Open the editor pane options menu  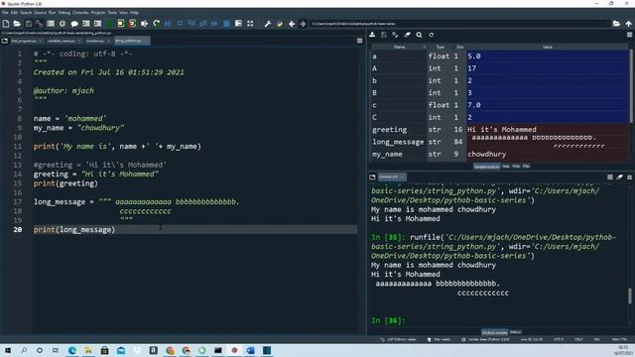[359, 41]
